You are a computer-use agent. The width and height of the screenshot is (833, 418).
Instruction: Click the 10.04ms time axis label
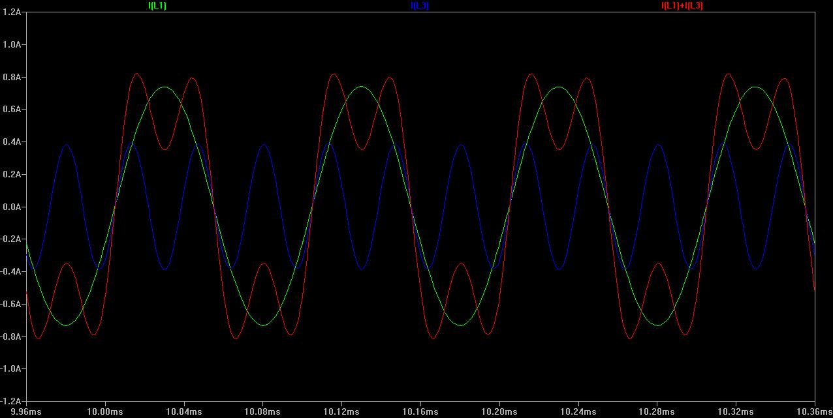pos(184,412)
